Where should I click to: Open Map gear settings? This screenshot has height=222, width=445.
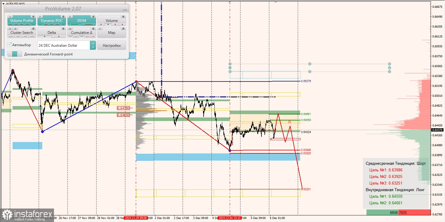click(x=123, y=29)
